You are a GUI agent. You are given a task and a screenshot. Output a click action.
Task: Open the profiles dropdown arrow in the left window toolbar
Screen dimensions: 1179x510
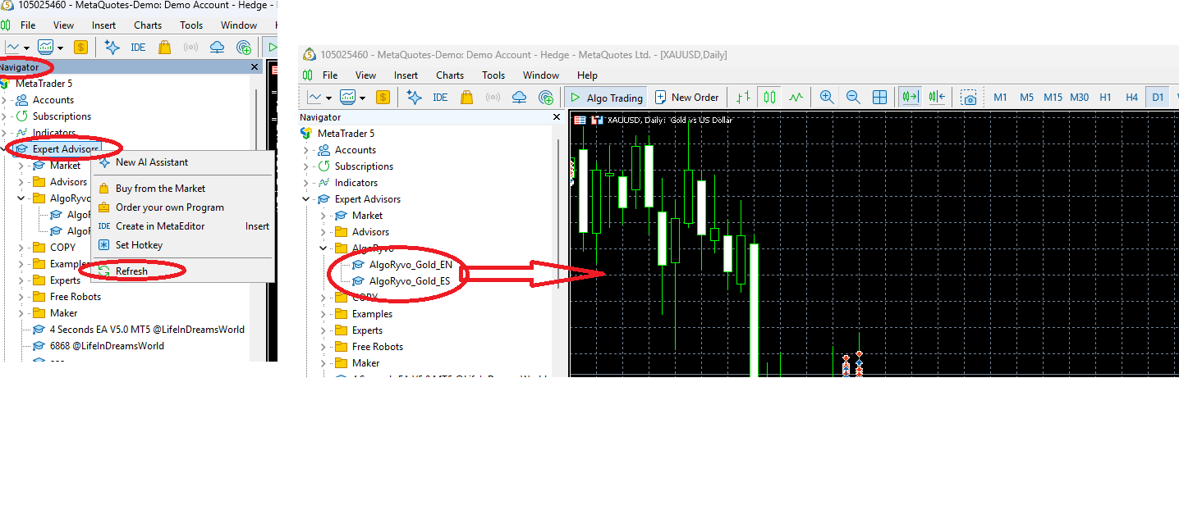(60, 48)
